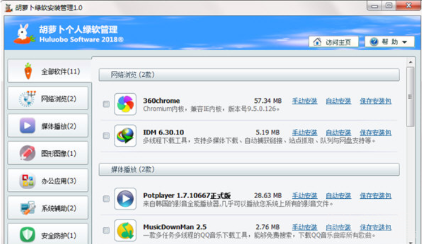
Task: Select the 图形图像(1) category tab
Action: [x=48, y=153]
